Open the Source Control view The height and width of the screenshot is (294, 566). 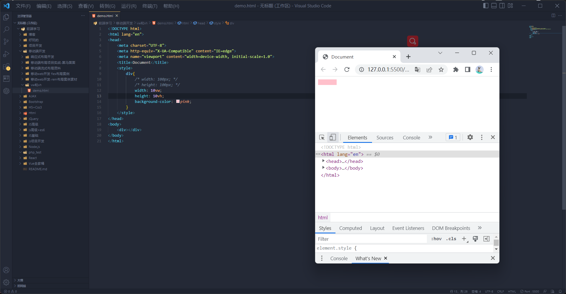tap(6, 42)
